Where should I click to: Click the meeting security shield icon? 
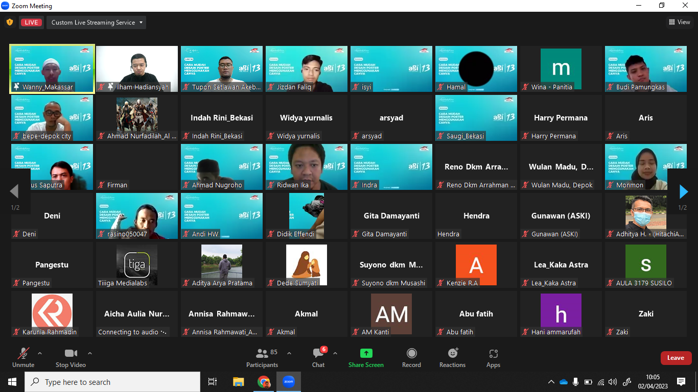click(x=10, y=22)
